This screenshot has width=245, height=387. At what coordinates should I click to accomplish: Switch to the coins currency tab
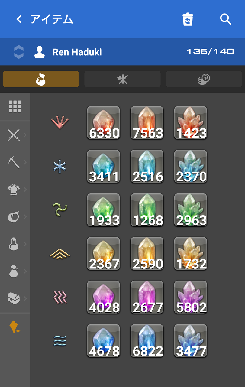(x=204, y=79)
